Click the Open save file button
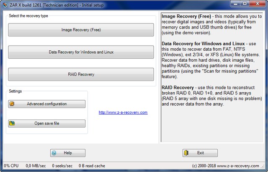The width and height of the screenshot is (268, 172). [x=46, y=123]
